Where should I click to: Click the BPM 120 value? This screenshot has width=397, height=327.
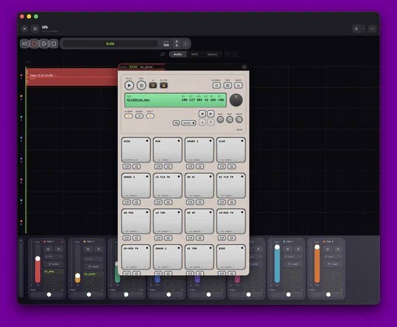(x=166, y=45)
